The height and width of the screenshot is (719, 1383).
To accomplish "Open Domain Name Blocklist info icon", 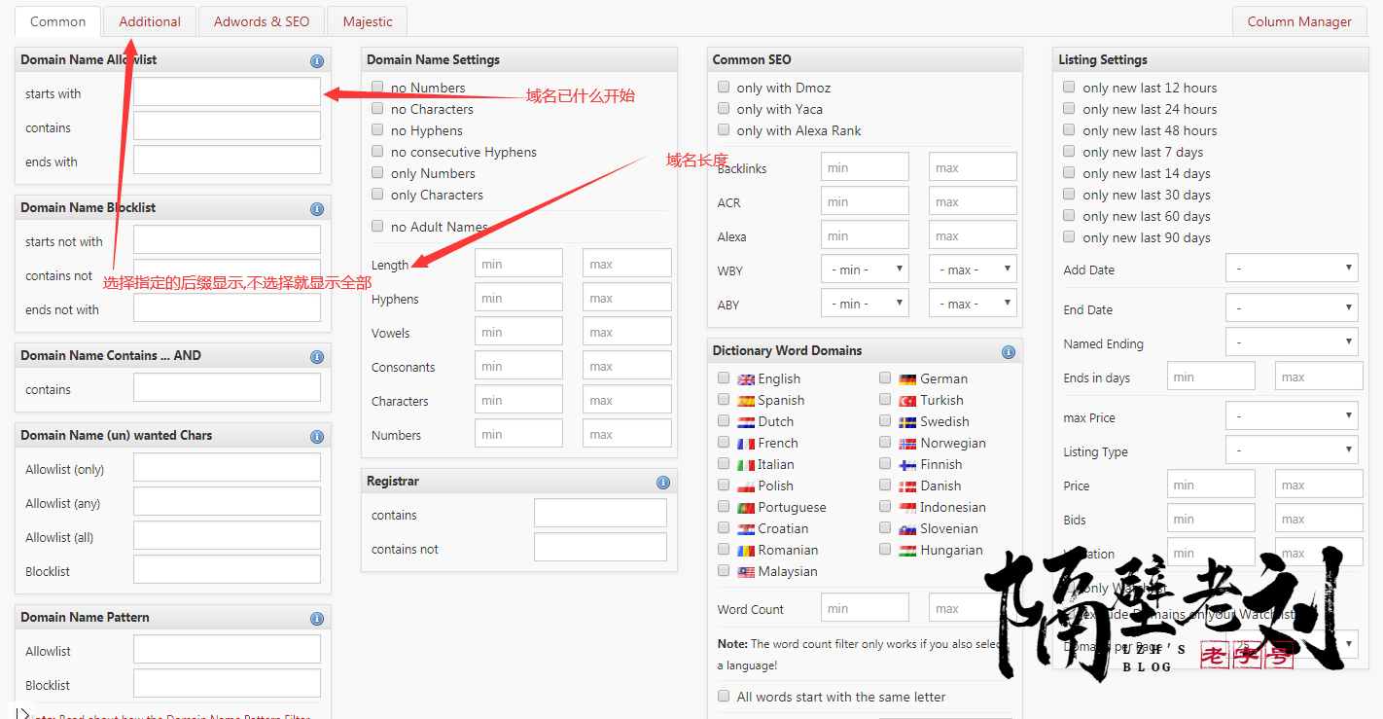I will pos(316,208).
